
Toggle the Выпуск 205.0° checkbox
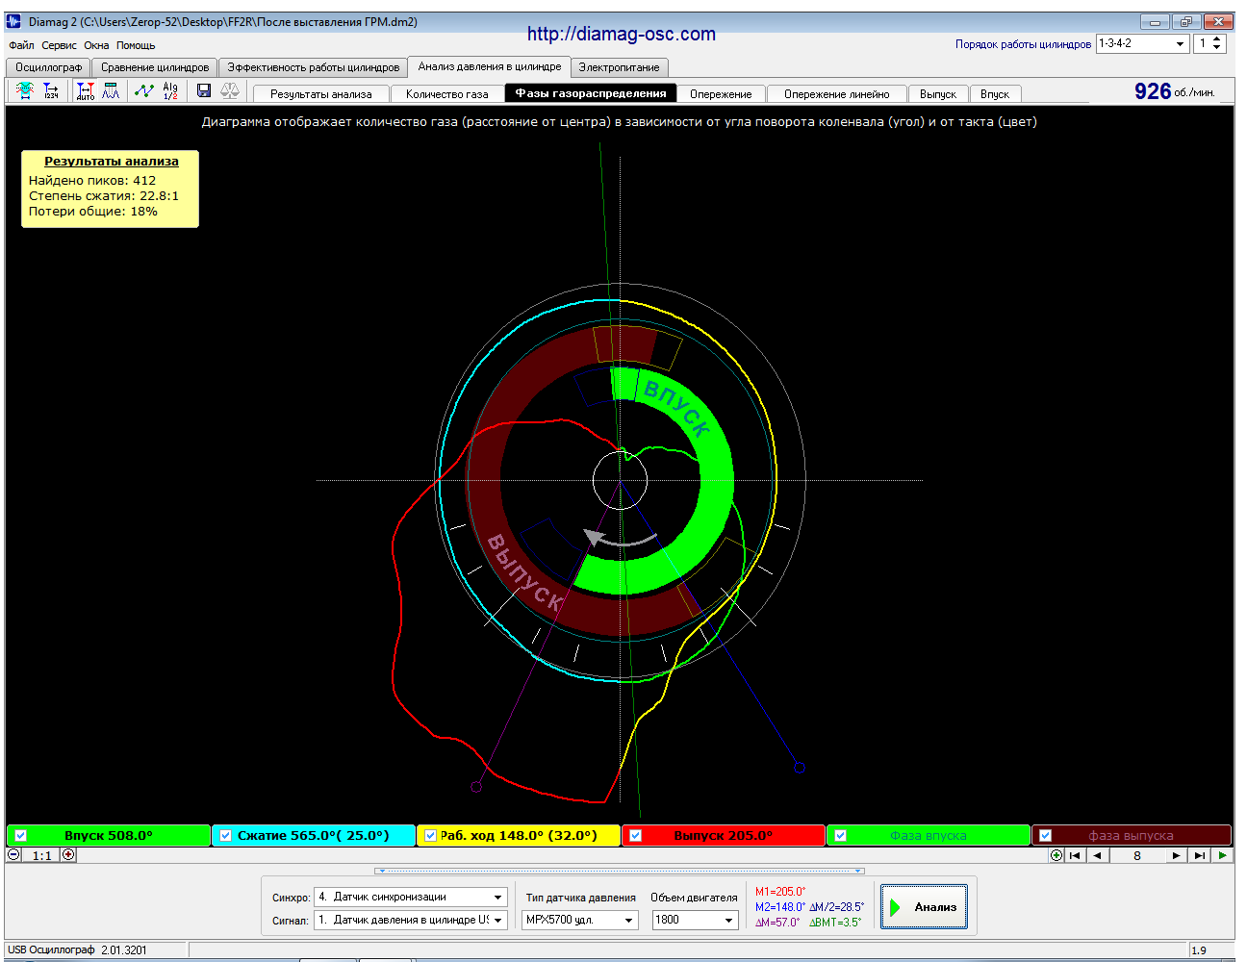pyautogui.click(x=635, y=835)
